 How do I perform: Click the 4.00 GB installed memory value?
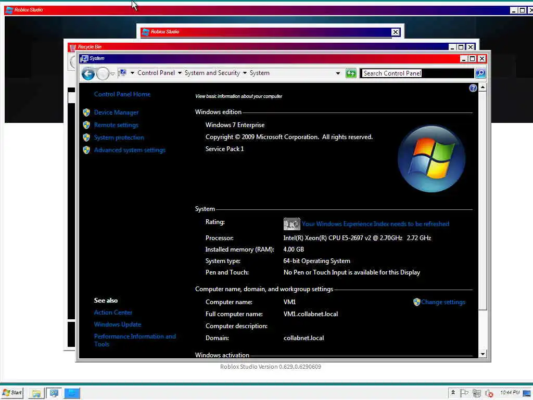294,249
